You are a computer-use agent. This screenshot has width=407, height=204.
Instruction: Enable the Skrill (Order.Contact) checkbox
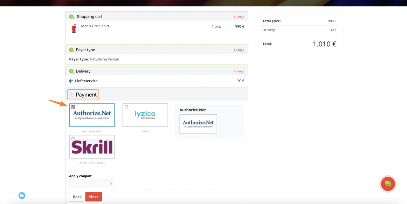click(73, 139)
